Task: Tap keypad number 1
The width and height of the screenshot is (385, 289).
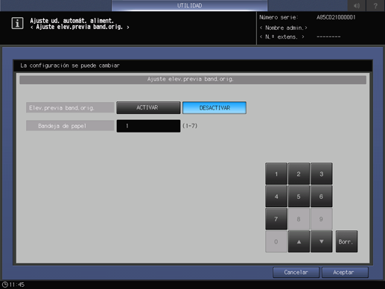Action: tap(276, 174)
